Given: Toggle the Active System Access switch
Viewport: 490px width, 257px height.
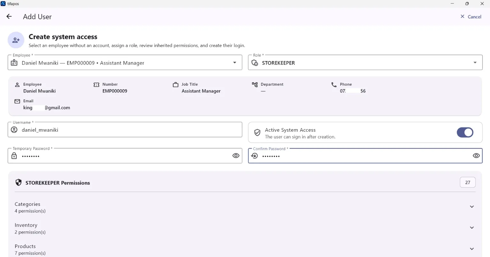Looking at the screenshot, I should point(465,132).
